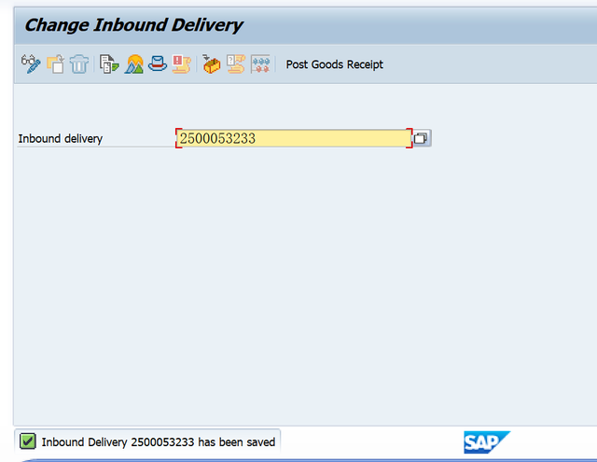Click the Pack yellow box icon
597x462 pixels.
pos(212,64)
